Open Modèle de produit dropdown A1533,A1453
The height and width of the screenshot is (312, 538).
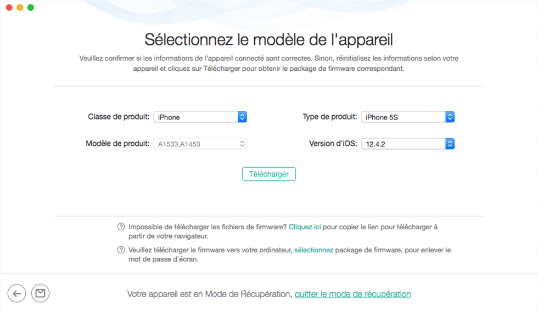tap(200, 144)
